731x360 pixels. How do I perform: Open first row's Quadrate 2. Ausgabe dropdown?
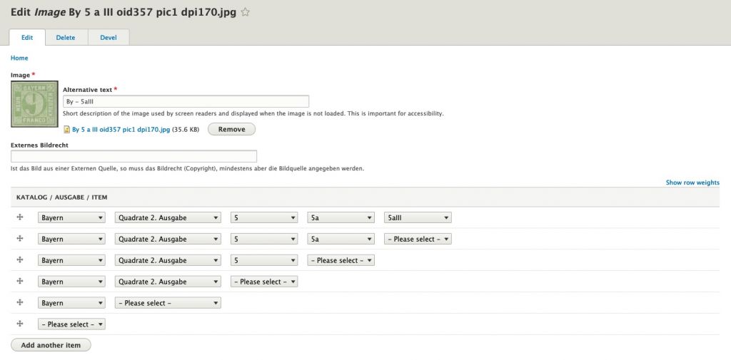(168, 218)
